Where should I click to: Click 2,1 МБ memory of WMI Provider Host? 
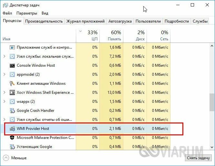coord(115,129)
